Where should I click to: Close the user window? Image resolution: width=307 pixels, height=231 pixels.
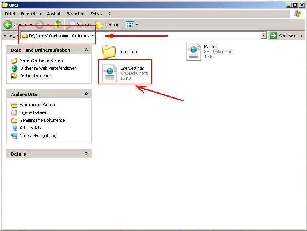click(x=302, y=5)
